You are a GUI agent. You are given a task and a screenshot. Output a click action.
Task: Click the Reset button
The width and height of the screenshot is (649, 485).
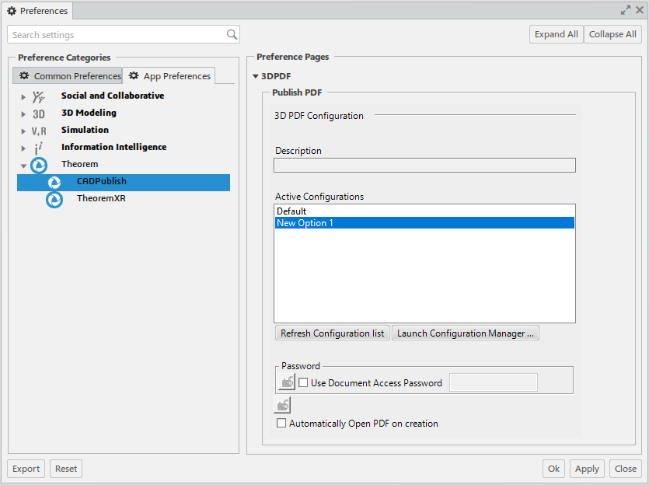click(x=66, y=469)
